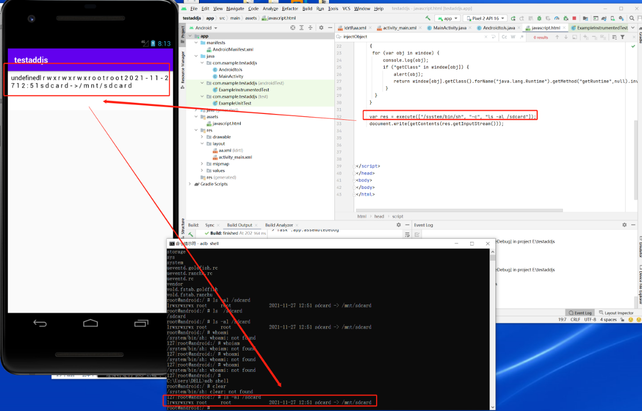Click the filter search results funnel icon
The image size is (642, 411).
pyautogui.click(x=623, y=37)
